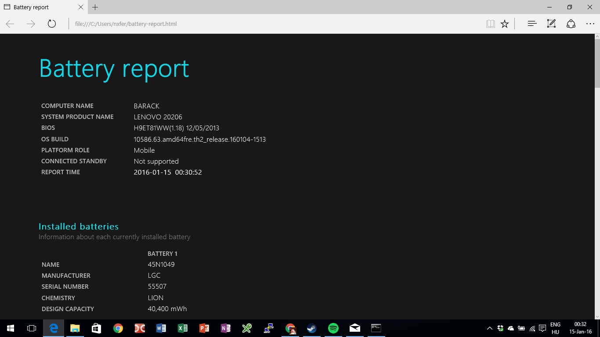Open the Edge Hub panel
The width and height of the screenshot is (600, 337).
[532, 24]
